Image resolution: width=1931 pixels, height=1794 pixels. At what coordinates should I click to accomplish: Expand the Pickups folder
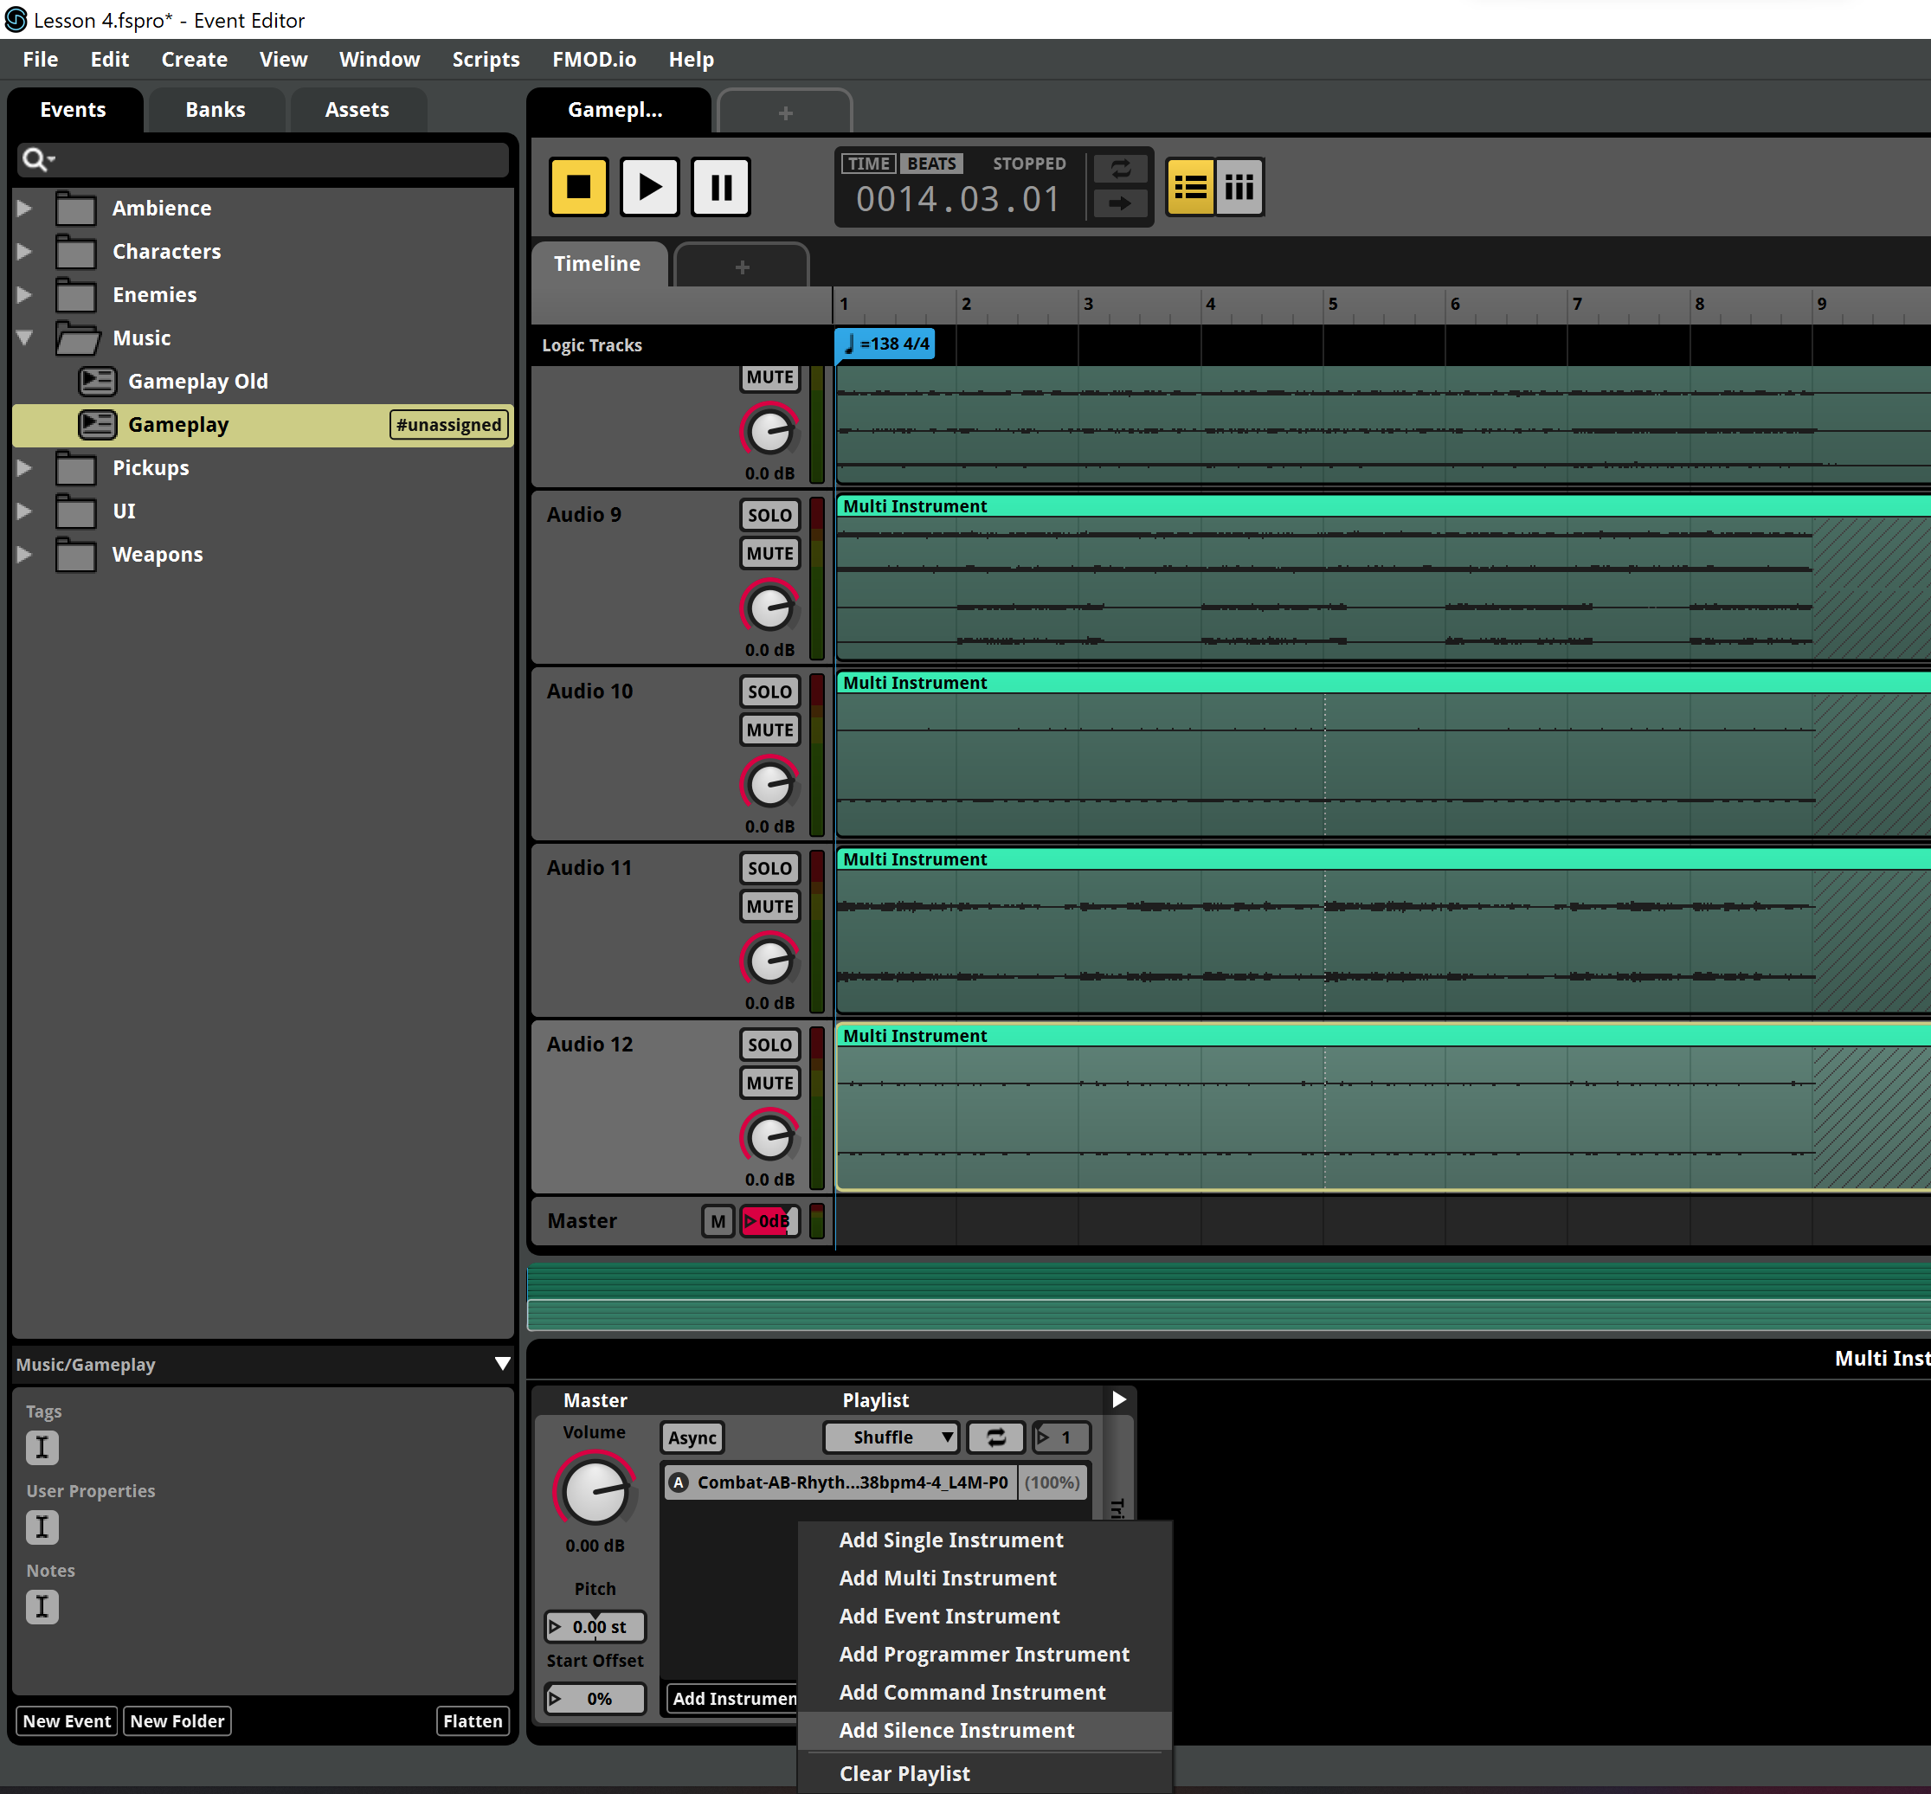[24, 468]
